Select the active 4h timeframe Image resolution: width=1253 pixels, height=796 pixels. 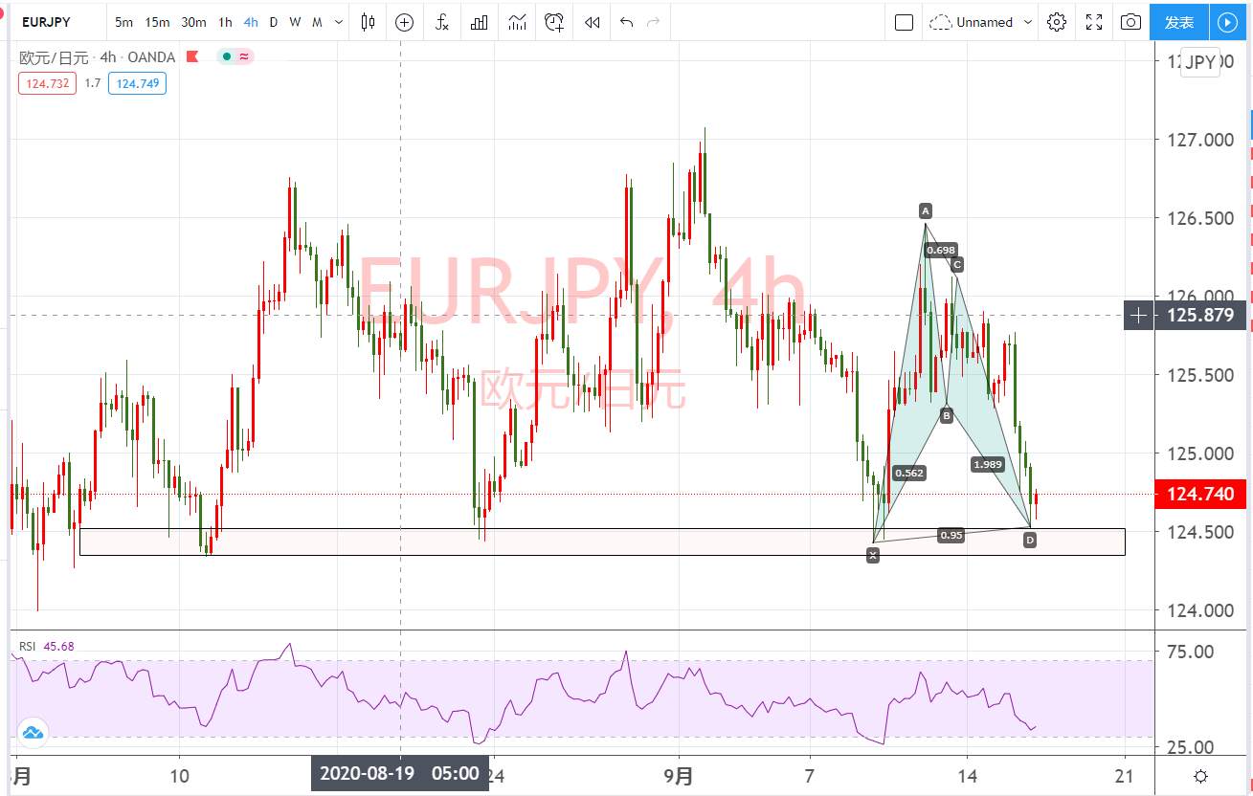[x=251, y=22]
